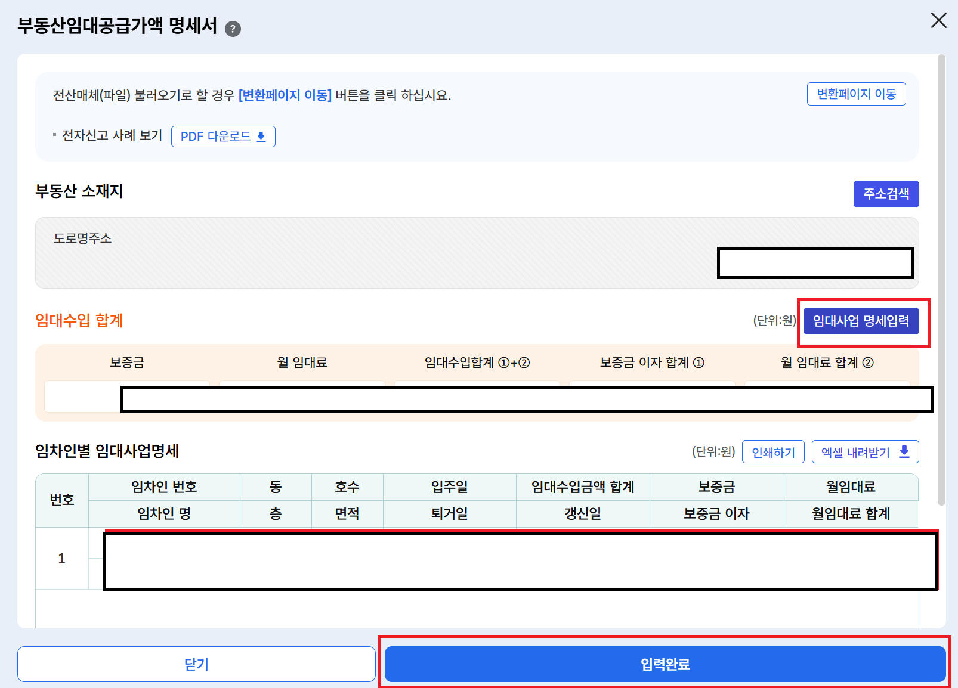Select the 임차인 번호 column header
958x688 pixels.
[x=165, y=486]
